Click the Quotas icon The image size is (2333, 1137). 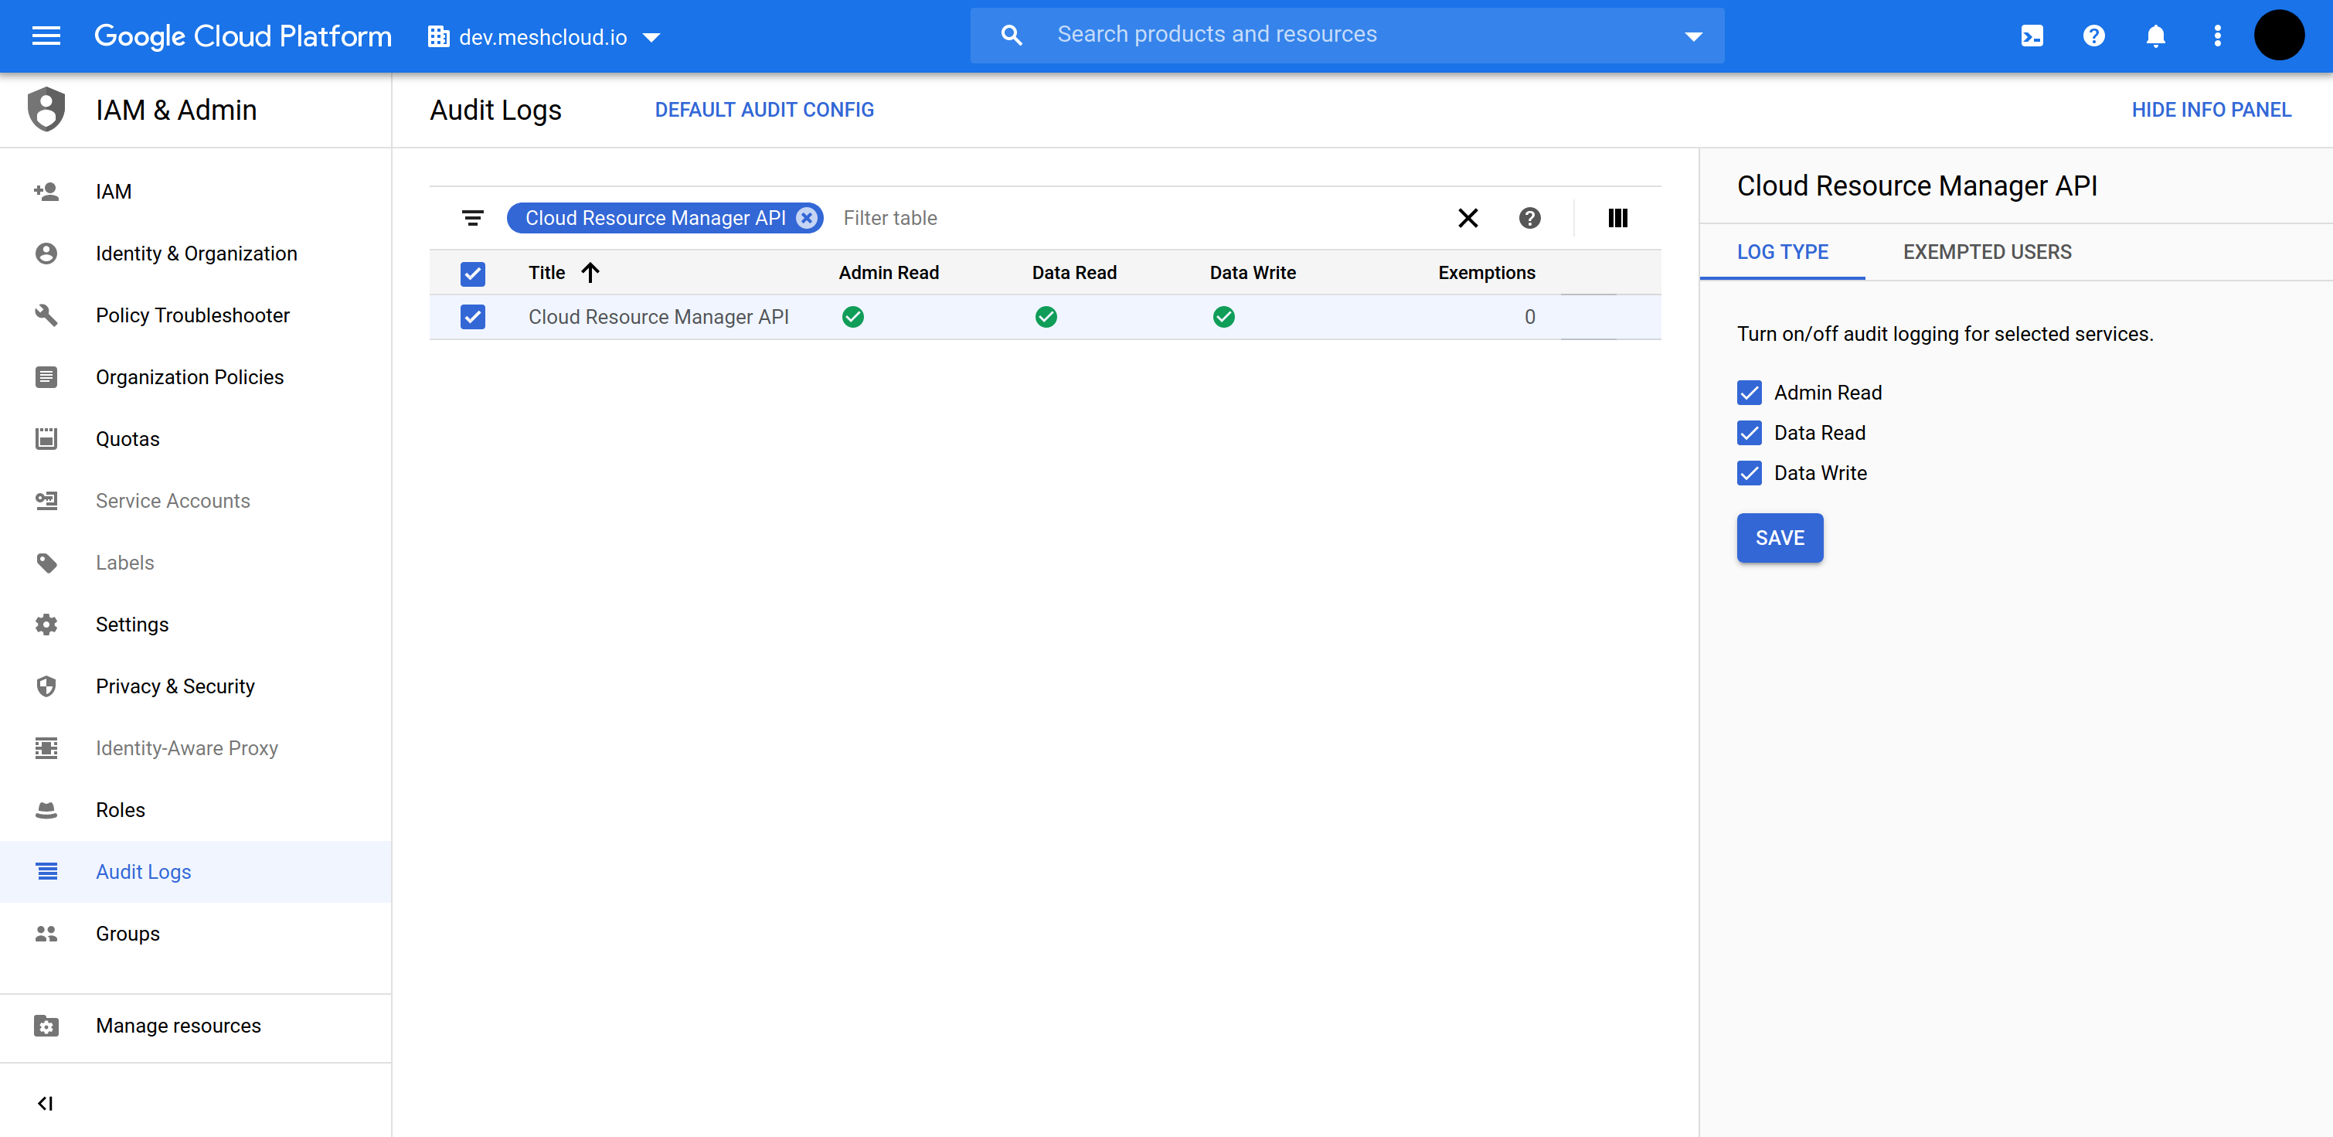(46, 439)
